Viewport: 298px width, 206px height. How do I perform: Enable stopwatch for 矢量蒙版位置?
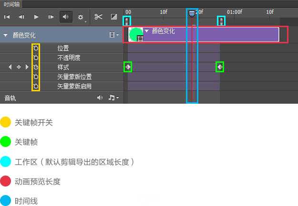click(x=36, y=77)
